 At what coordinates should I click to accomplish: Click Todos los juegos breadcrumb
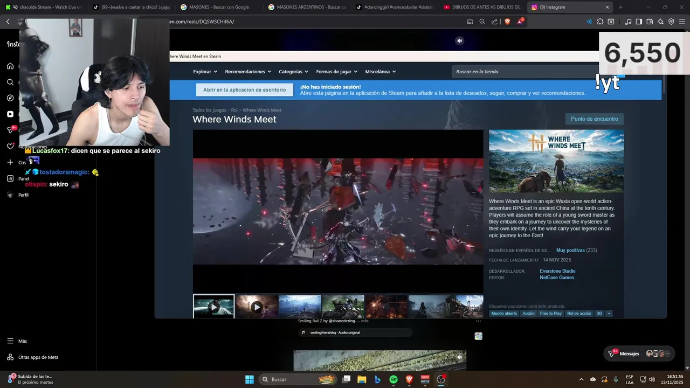pyautogui.click(x=209, y=110)
